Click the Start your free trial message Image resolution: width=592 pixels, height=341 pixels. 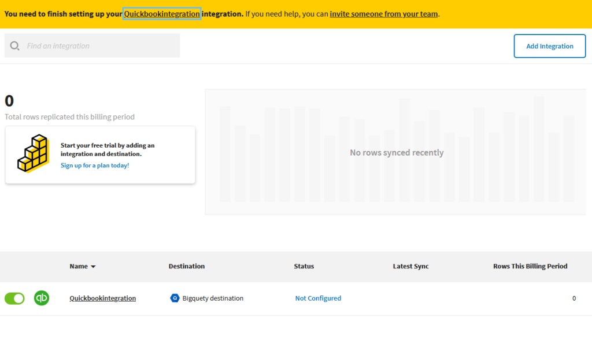pos(108,149)
